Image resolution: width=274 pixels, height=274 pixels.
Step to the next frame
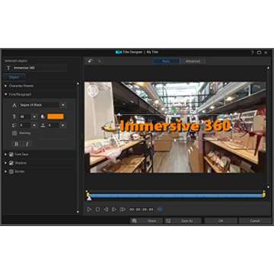click(x=114, y=209)
